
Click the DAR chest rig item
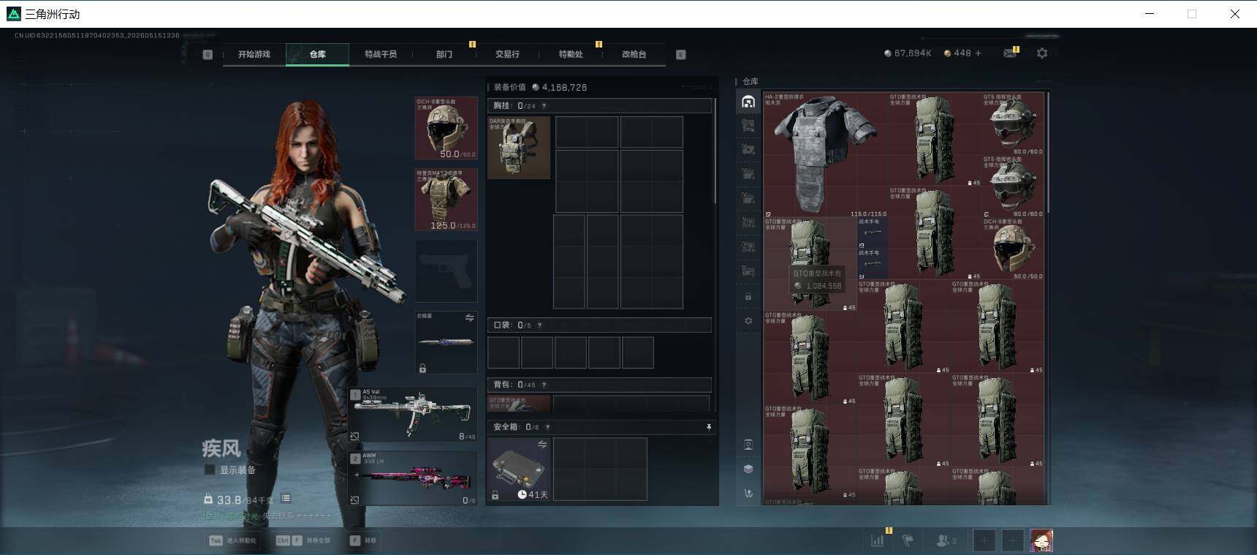coord(519,147)
